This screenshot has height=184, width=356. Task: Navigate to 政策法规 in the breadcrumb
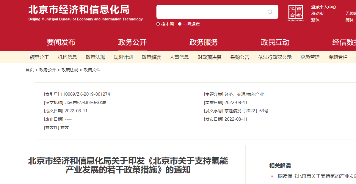click(70, 70)
